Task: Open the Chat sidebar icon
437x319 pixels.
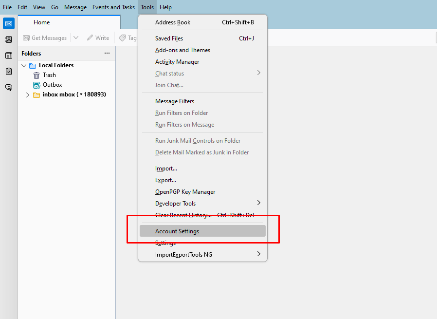Action: pyautogui.click(x=8, y=88)
